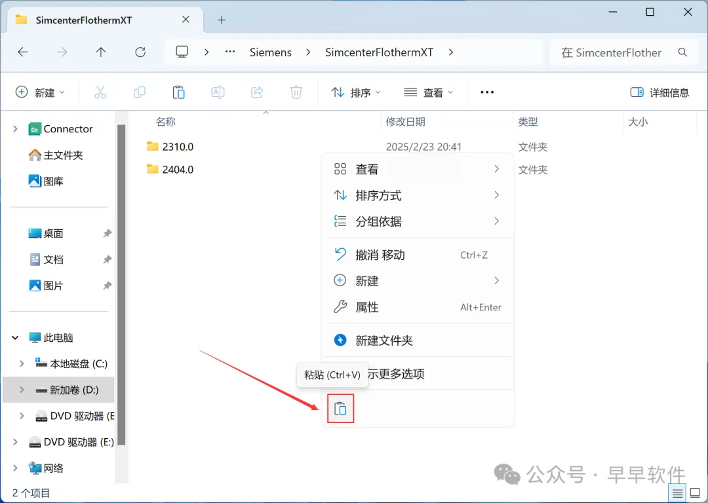This screenshot has width=708, height=503.
Task: Choose 新建文件夹 in context menu
Action: click(418, 341)
